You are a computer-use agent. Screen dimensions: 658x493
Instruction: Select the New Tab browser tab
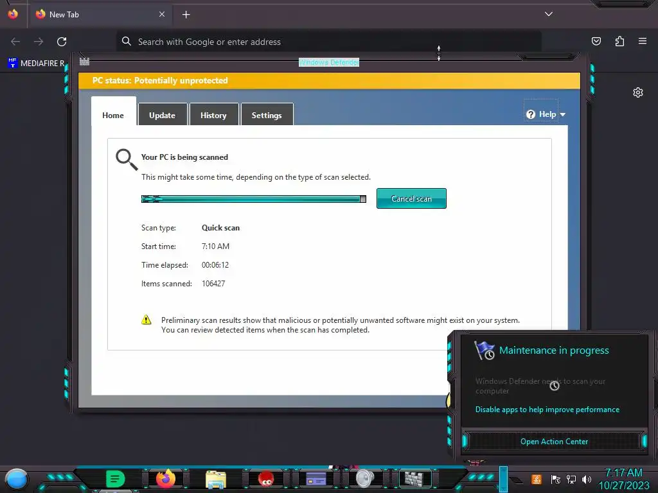pyautogui.click(x=100, y=14)
